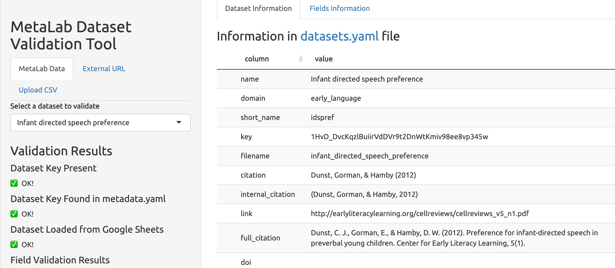Open the Upload CSV tab

38,90
